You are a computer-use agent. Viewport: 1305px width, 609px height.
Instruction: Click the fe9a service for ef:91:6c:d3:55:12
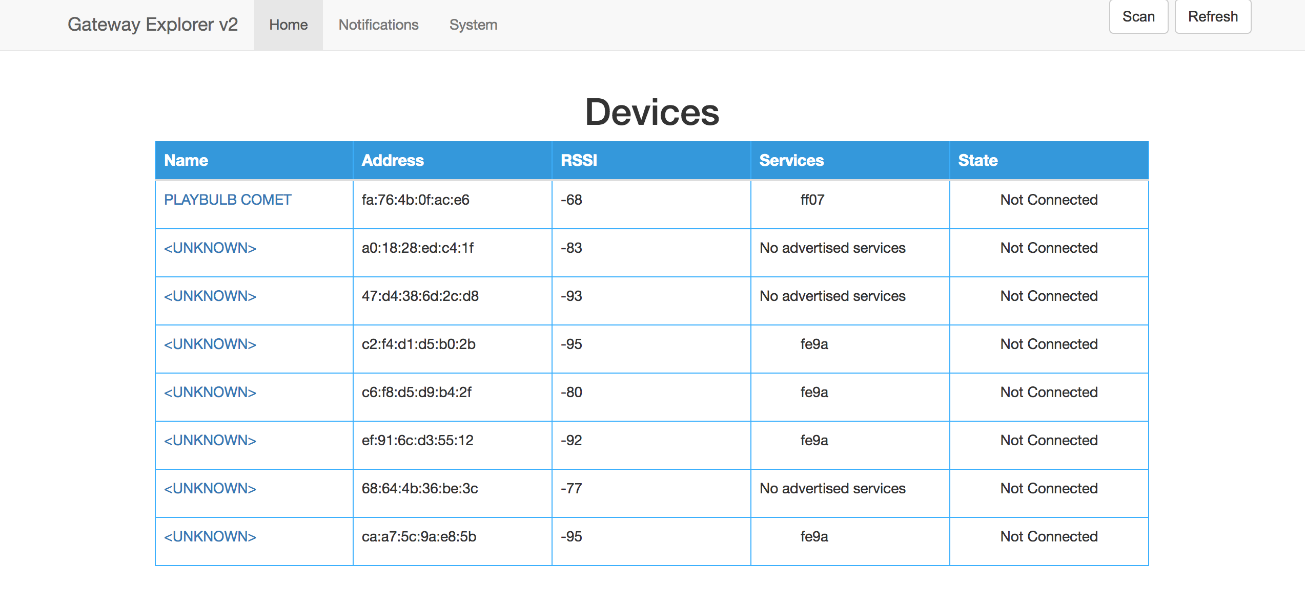[814, 440]
